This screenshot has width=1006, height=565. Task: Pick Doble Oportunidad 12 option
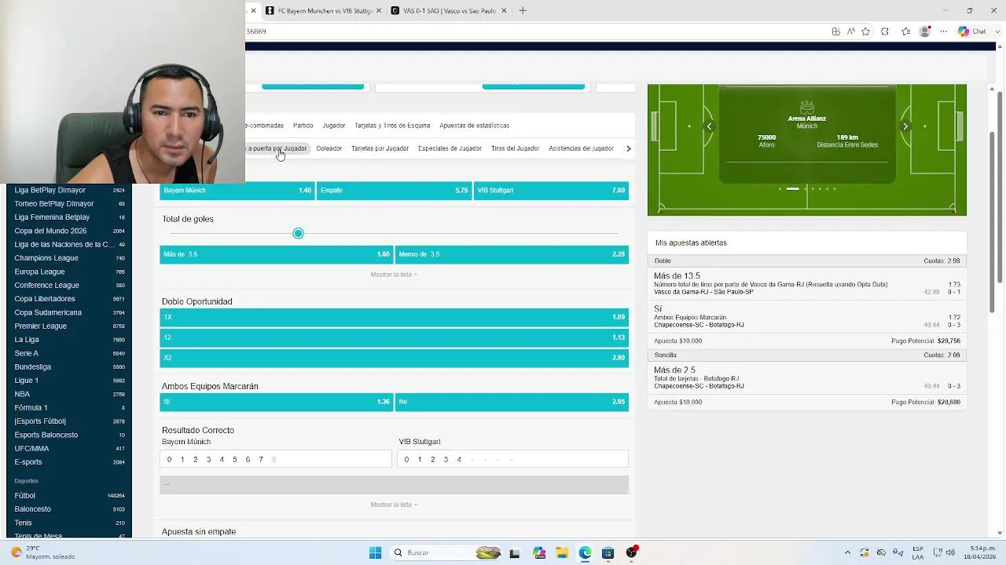tap(394, 337)
